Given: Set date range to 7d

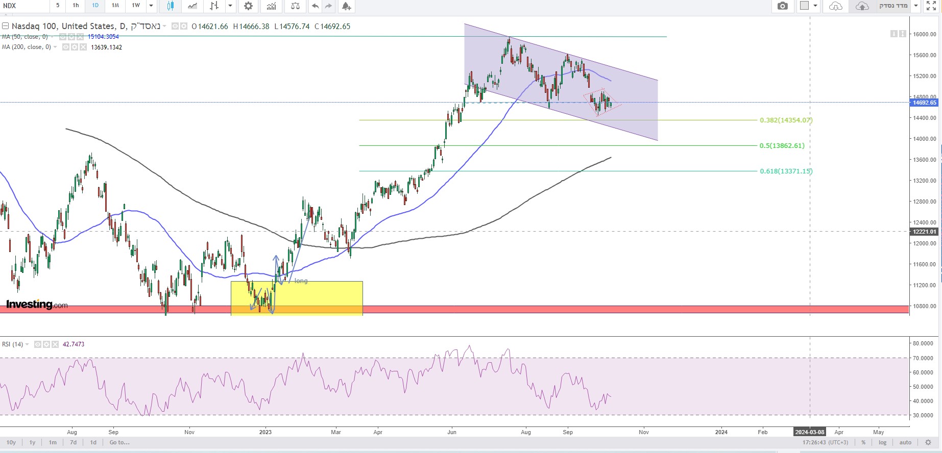Looking at the screenshot, I should (x=73, y=442).
